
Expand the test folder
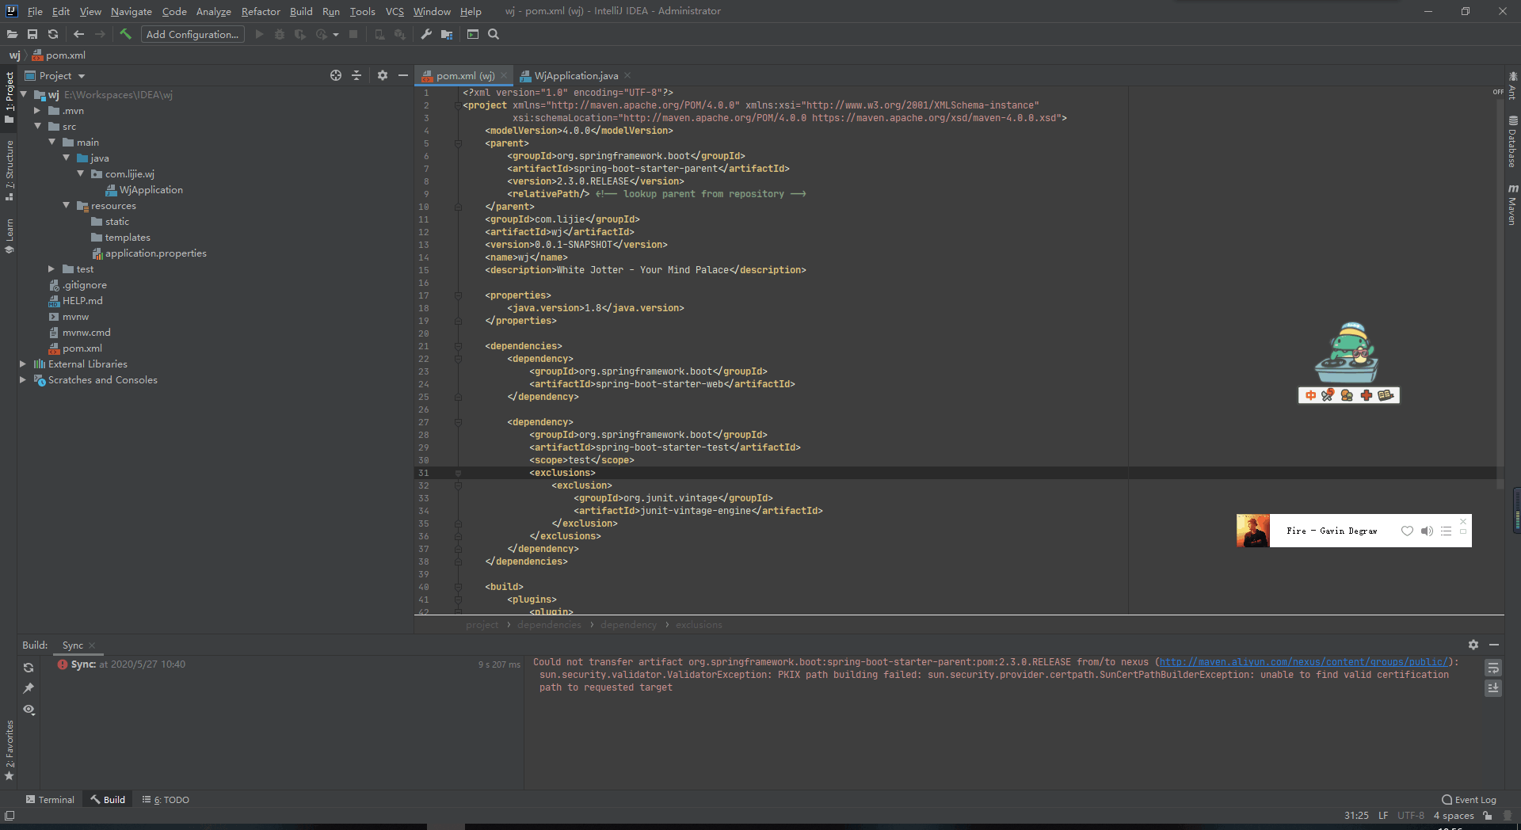tap(51, 269)
